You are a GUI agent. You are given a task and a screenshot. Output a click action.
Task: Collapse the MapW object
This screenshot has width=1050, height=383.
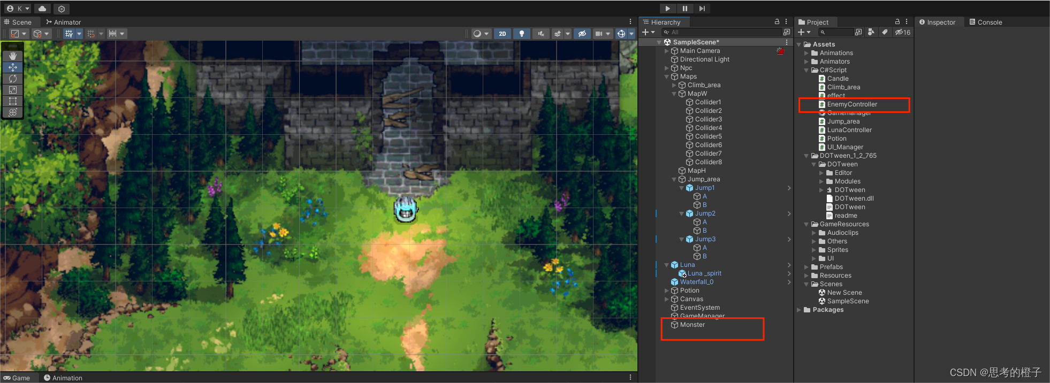[x=674, y=94]
